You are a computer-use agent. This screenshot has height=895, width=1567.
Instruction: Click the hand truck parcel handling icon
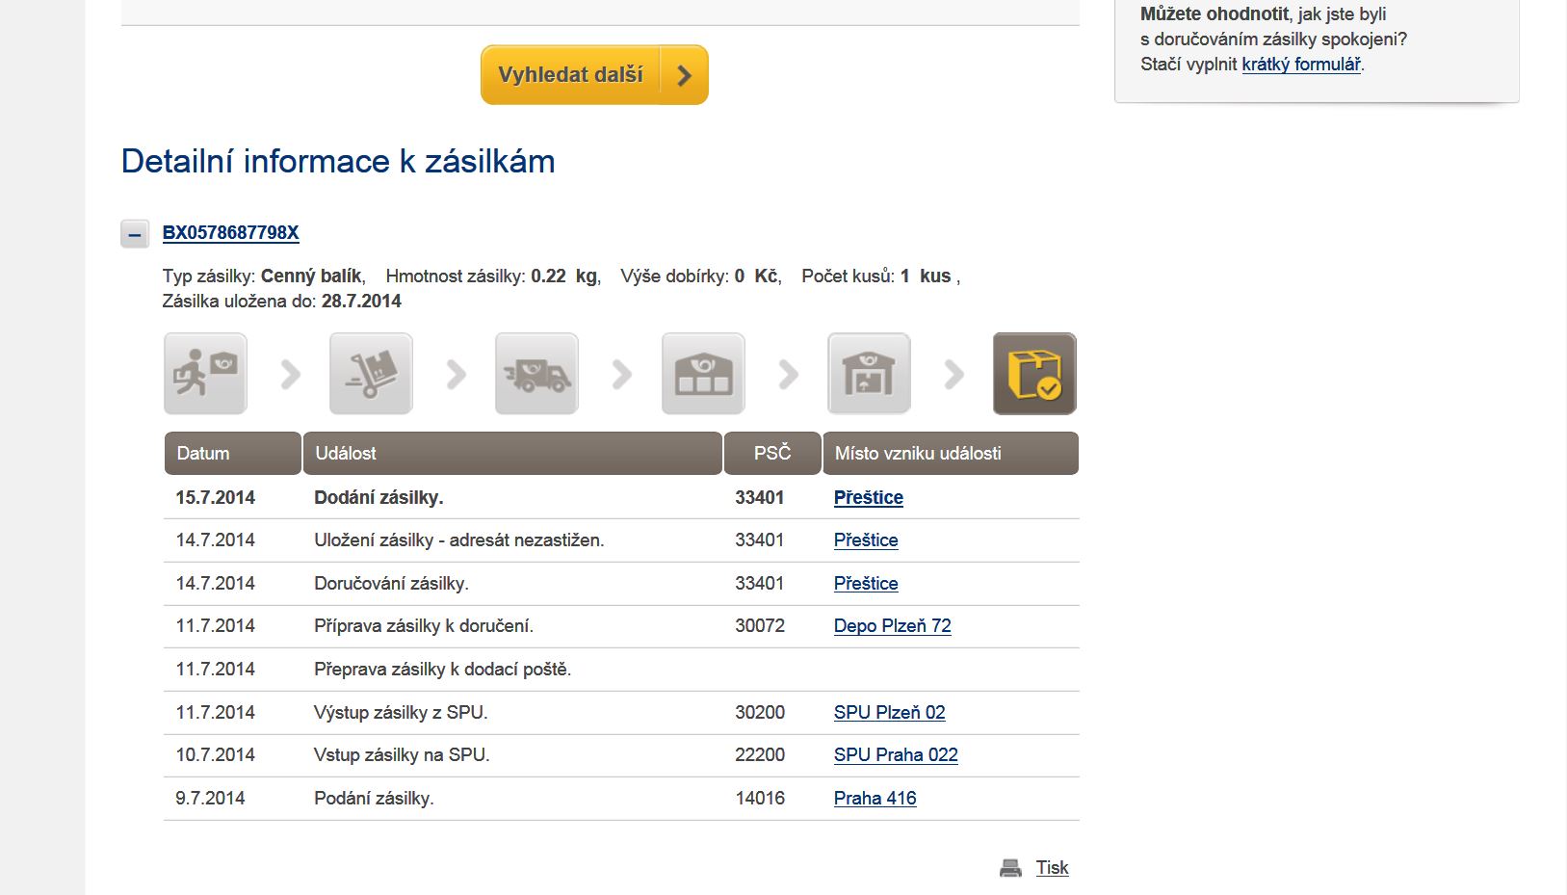[x=371, y=374]
